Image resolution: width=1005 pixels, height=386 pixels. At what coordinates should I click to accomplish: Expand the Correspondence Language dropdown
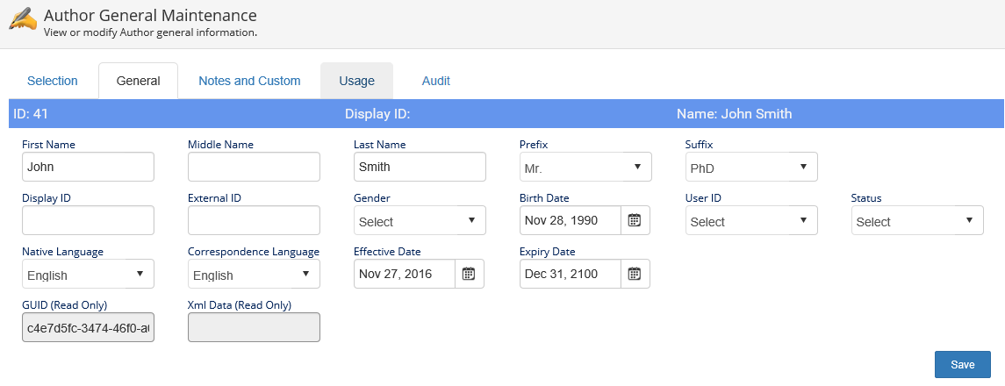[254, 275]
